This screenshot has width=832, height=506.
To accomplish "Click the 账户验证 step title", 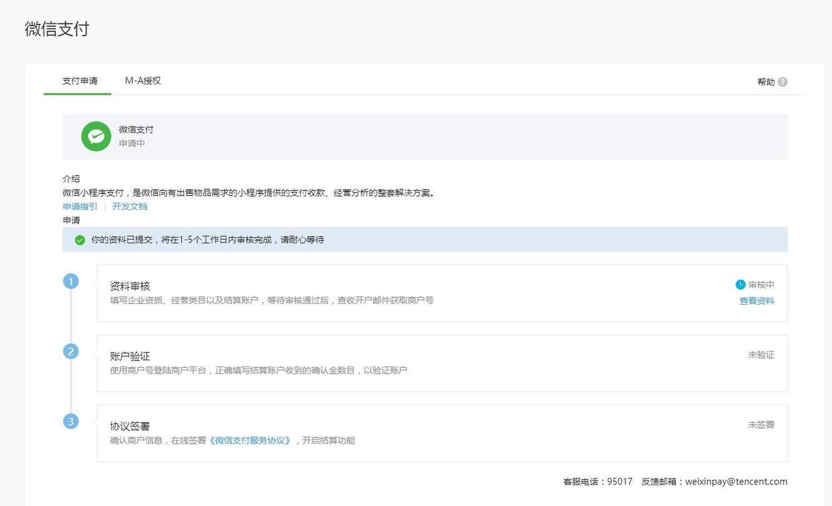I will pos(130,356).
